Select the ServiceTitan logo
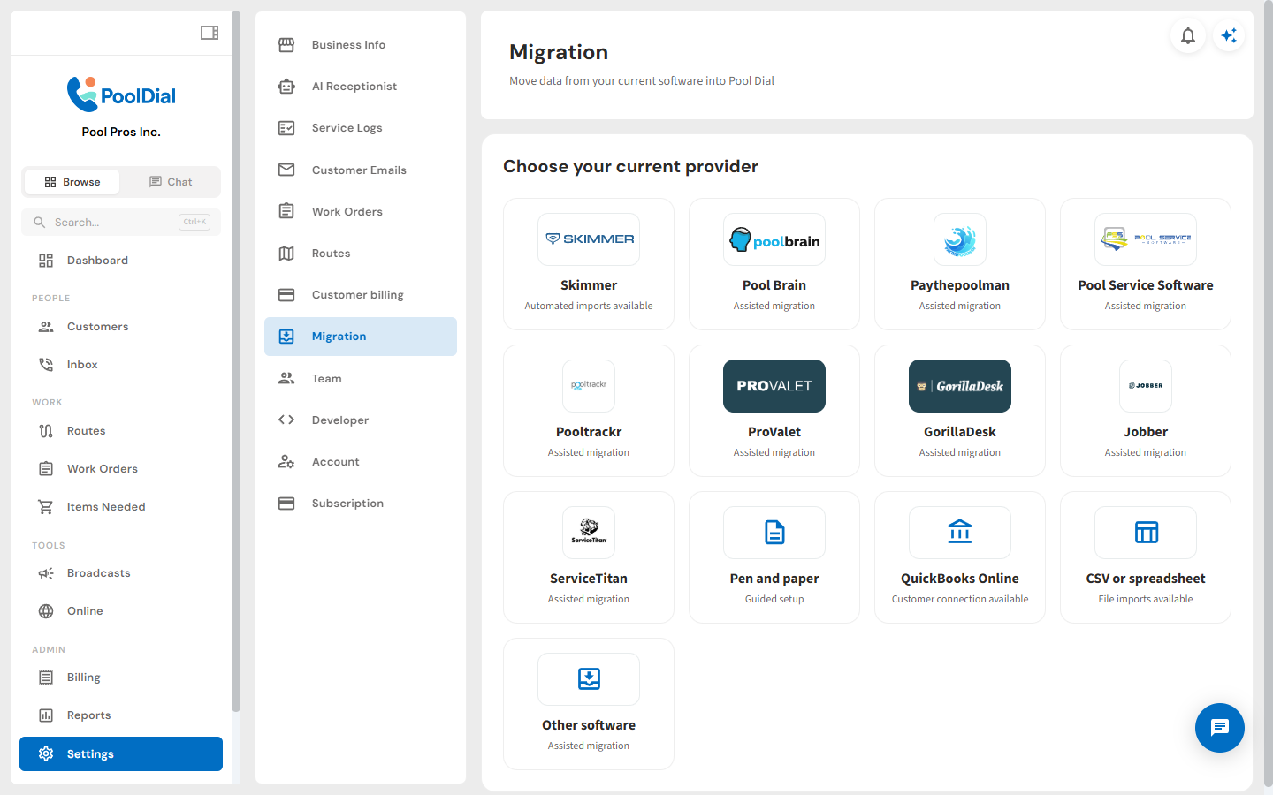Viewport: 1273px width, 795px height. pos(589,533)
